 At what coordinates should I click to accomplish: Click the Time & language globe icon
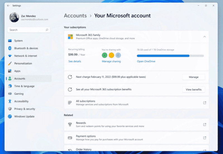pos(10,86)
